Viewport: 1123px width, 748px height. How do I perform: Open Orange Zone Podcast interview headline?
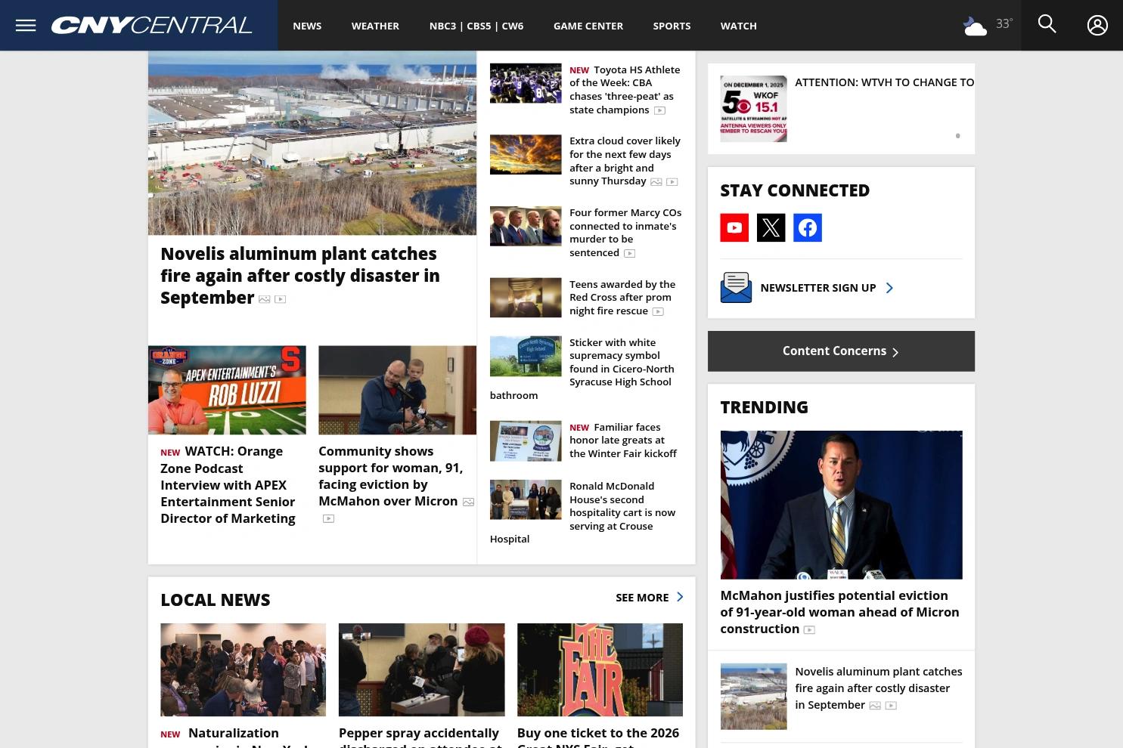(228, 484)
